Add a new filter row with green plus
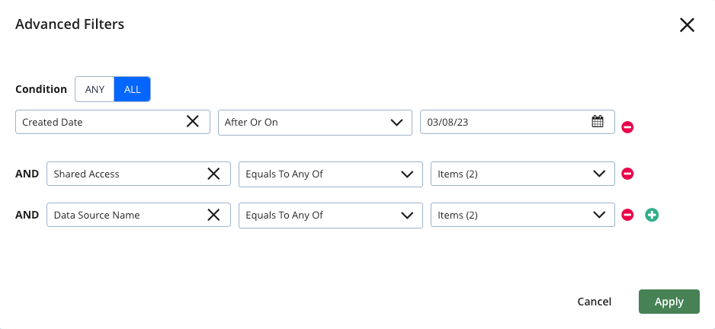Viewport: 715px width, 329px height. point(652,215)
